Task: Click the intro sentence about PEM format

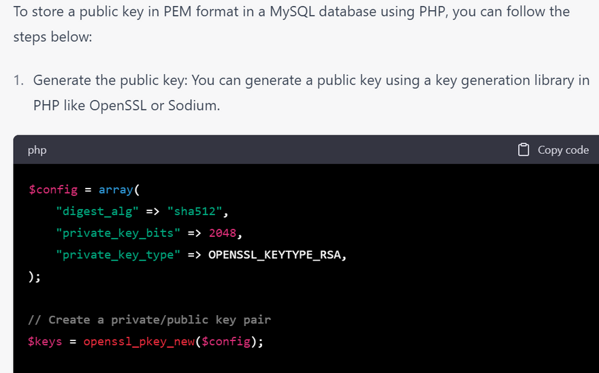Action: pos(291,12)
